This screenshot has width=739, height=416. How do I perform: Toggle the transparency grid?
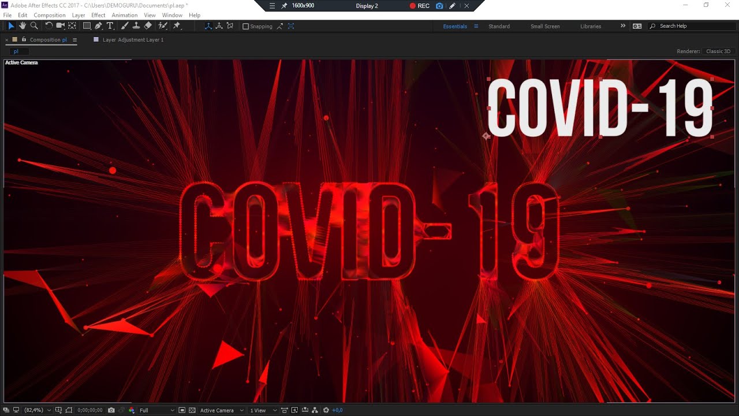coord(192,410)
